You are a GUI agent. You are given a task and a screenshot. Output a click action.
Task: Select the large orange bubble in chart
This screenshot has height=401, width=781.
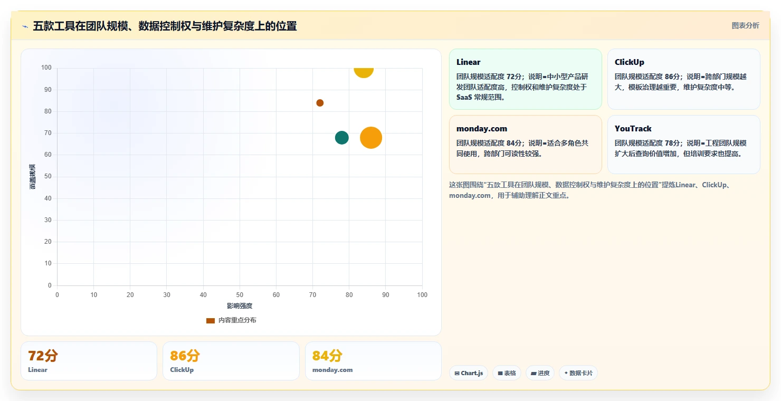(371, 138)
